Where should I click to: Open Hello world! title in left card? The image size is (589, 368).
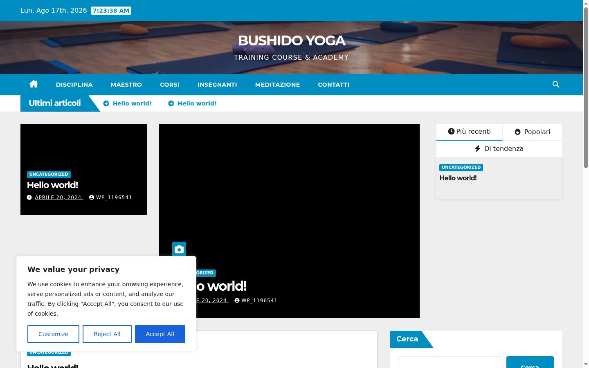pyautogui.click(x=52, y=185)
